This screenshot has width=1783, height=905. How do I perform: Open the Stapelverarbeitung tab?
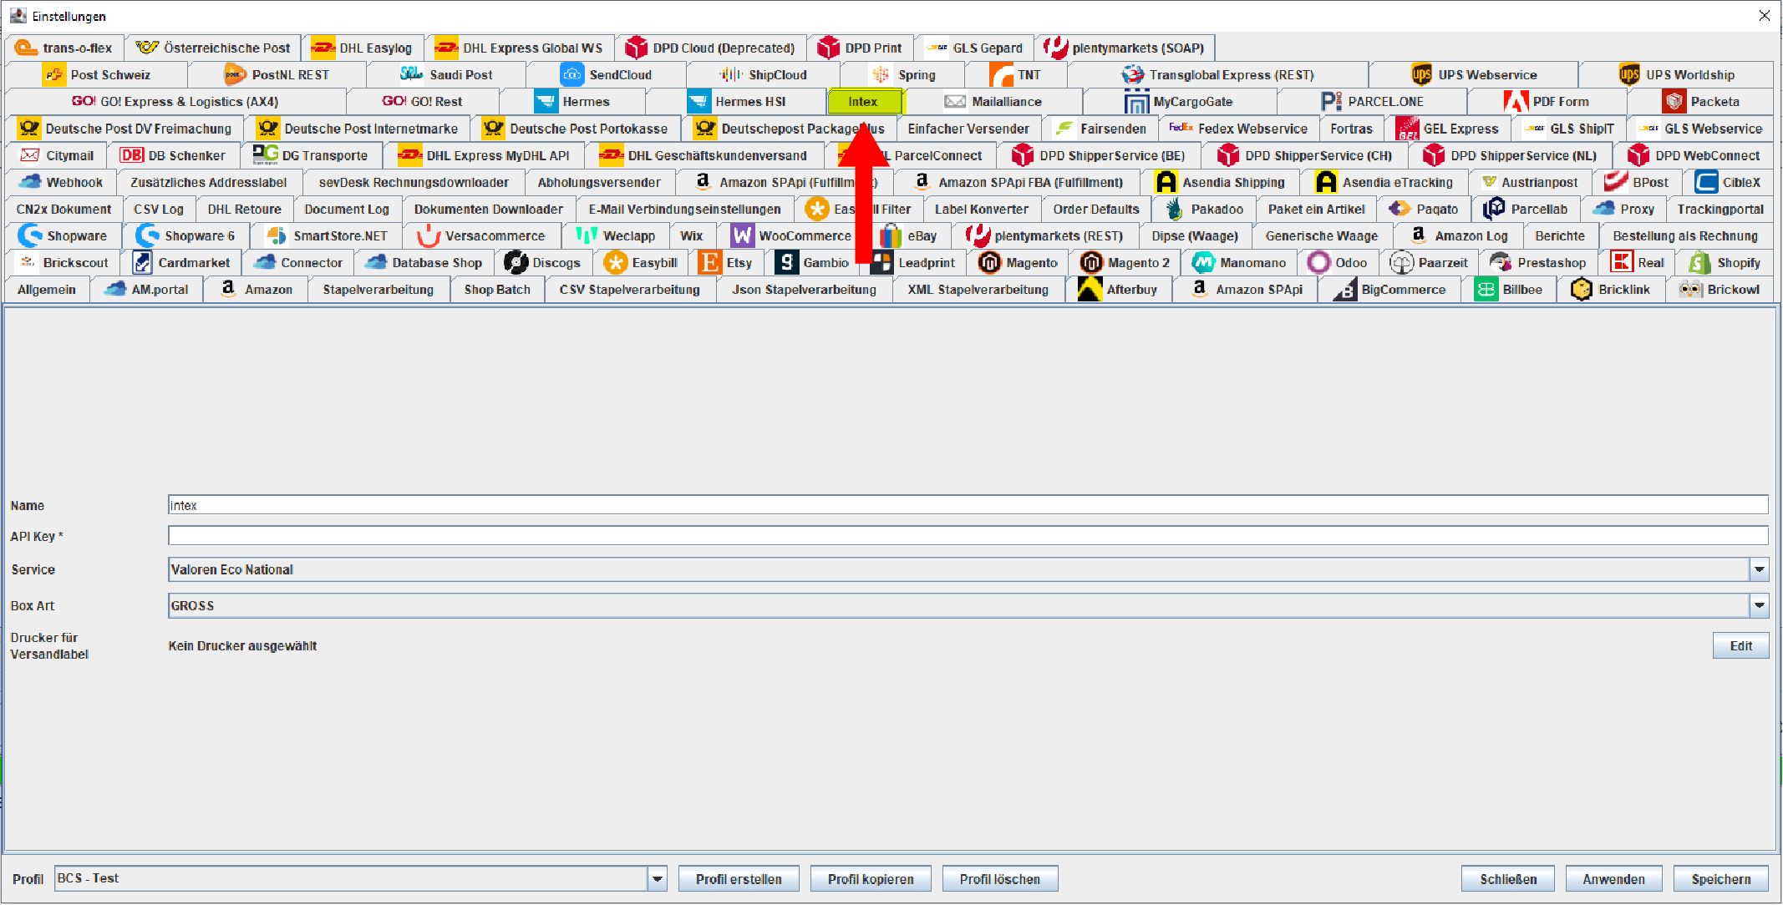[x=378, y=289]
